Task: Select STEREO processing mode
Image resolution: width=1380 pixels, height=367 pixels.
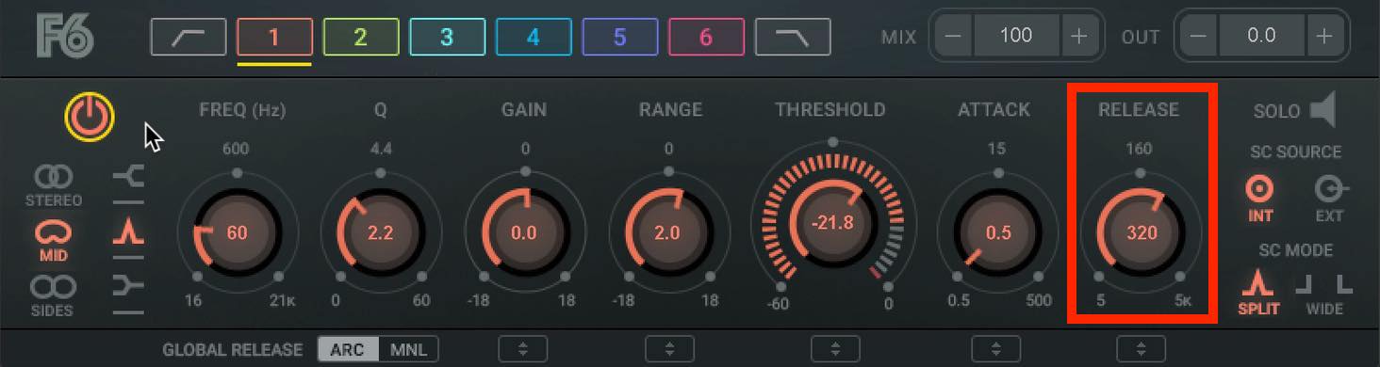Action: tap(53, 185)
